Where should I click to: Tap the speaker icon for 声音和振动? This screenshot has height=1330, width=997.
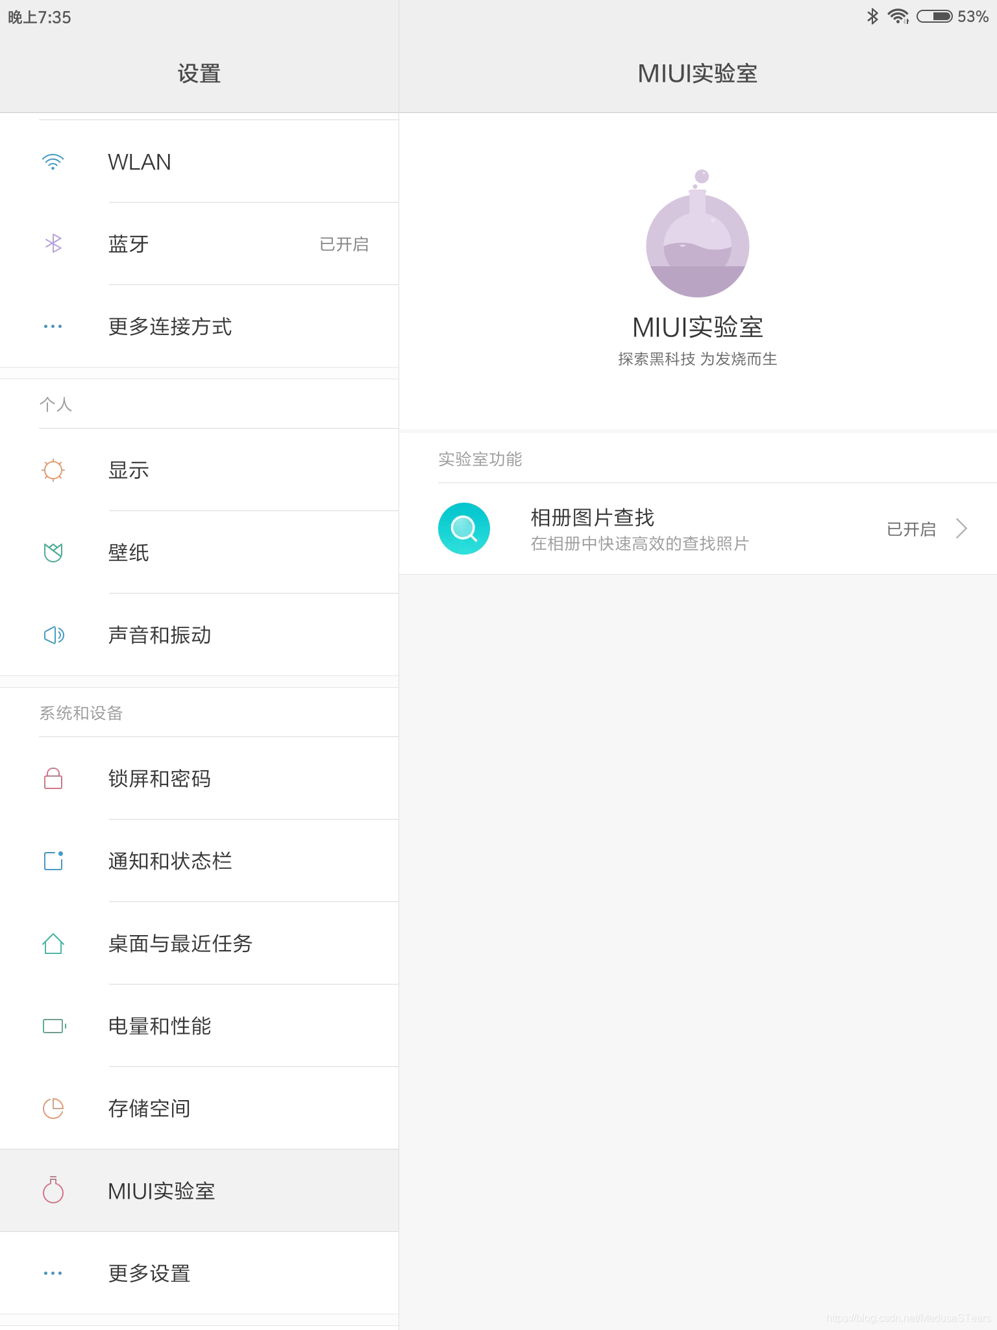[x=54, y=634]
